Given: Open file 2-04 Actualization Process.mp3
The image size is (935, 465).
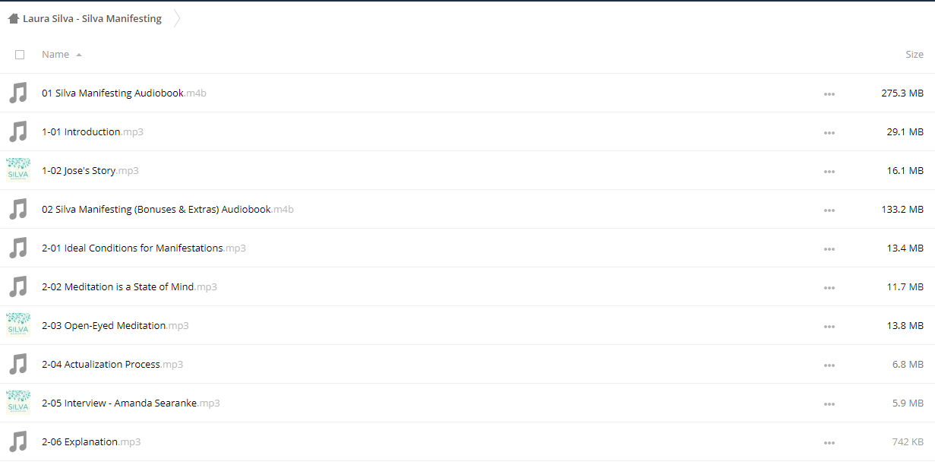Looking at the screenshot, I should (112, 365).
